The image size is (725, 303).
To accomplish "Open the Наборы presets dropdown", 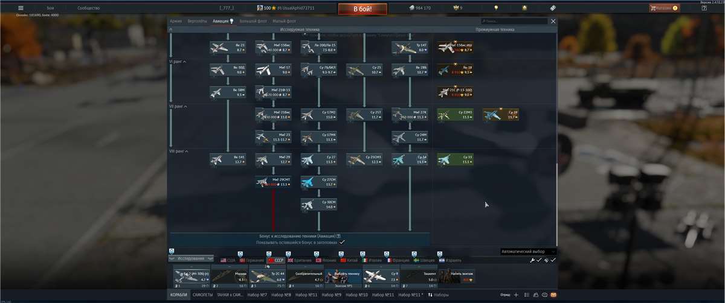I will [439, 295].
